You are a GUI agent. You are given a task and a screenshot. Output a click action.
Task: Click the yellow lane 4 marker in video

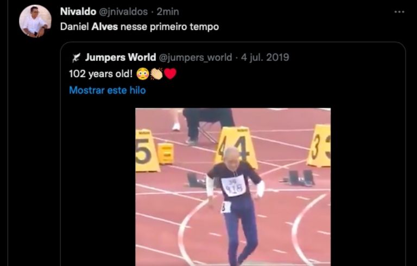236,148
